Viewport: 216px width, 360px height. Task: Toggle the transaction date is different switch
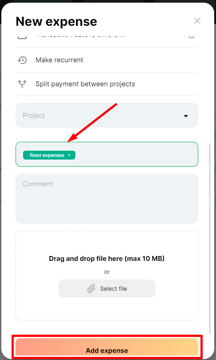click(x=192, y=36)
